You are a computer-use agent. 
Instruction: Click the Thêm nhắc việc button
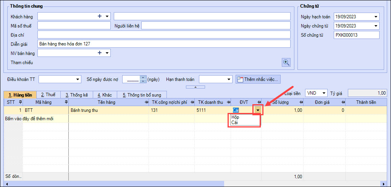tap(258, 79)
